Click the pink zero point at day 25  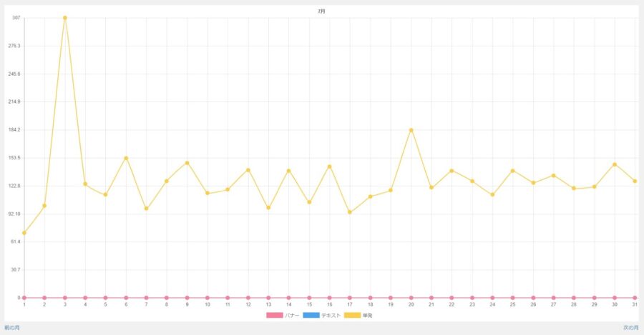point(512,298)
